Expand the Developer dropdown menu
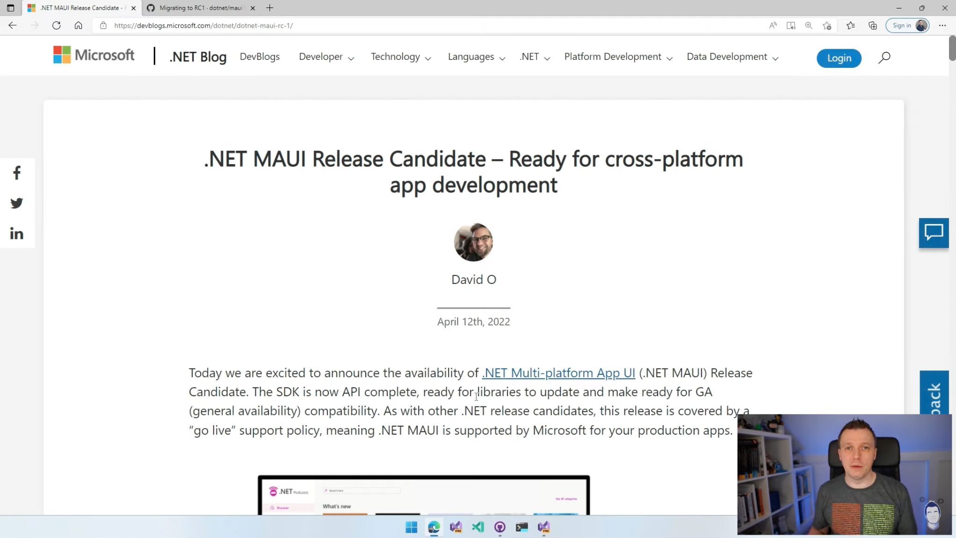The height and width of the screenshot is (538, 956). point(326,57)
